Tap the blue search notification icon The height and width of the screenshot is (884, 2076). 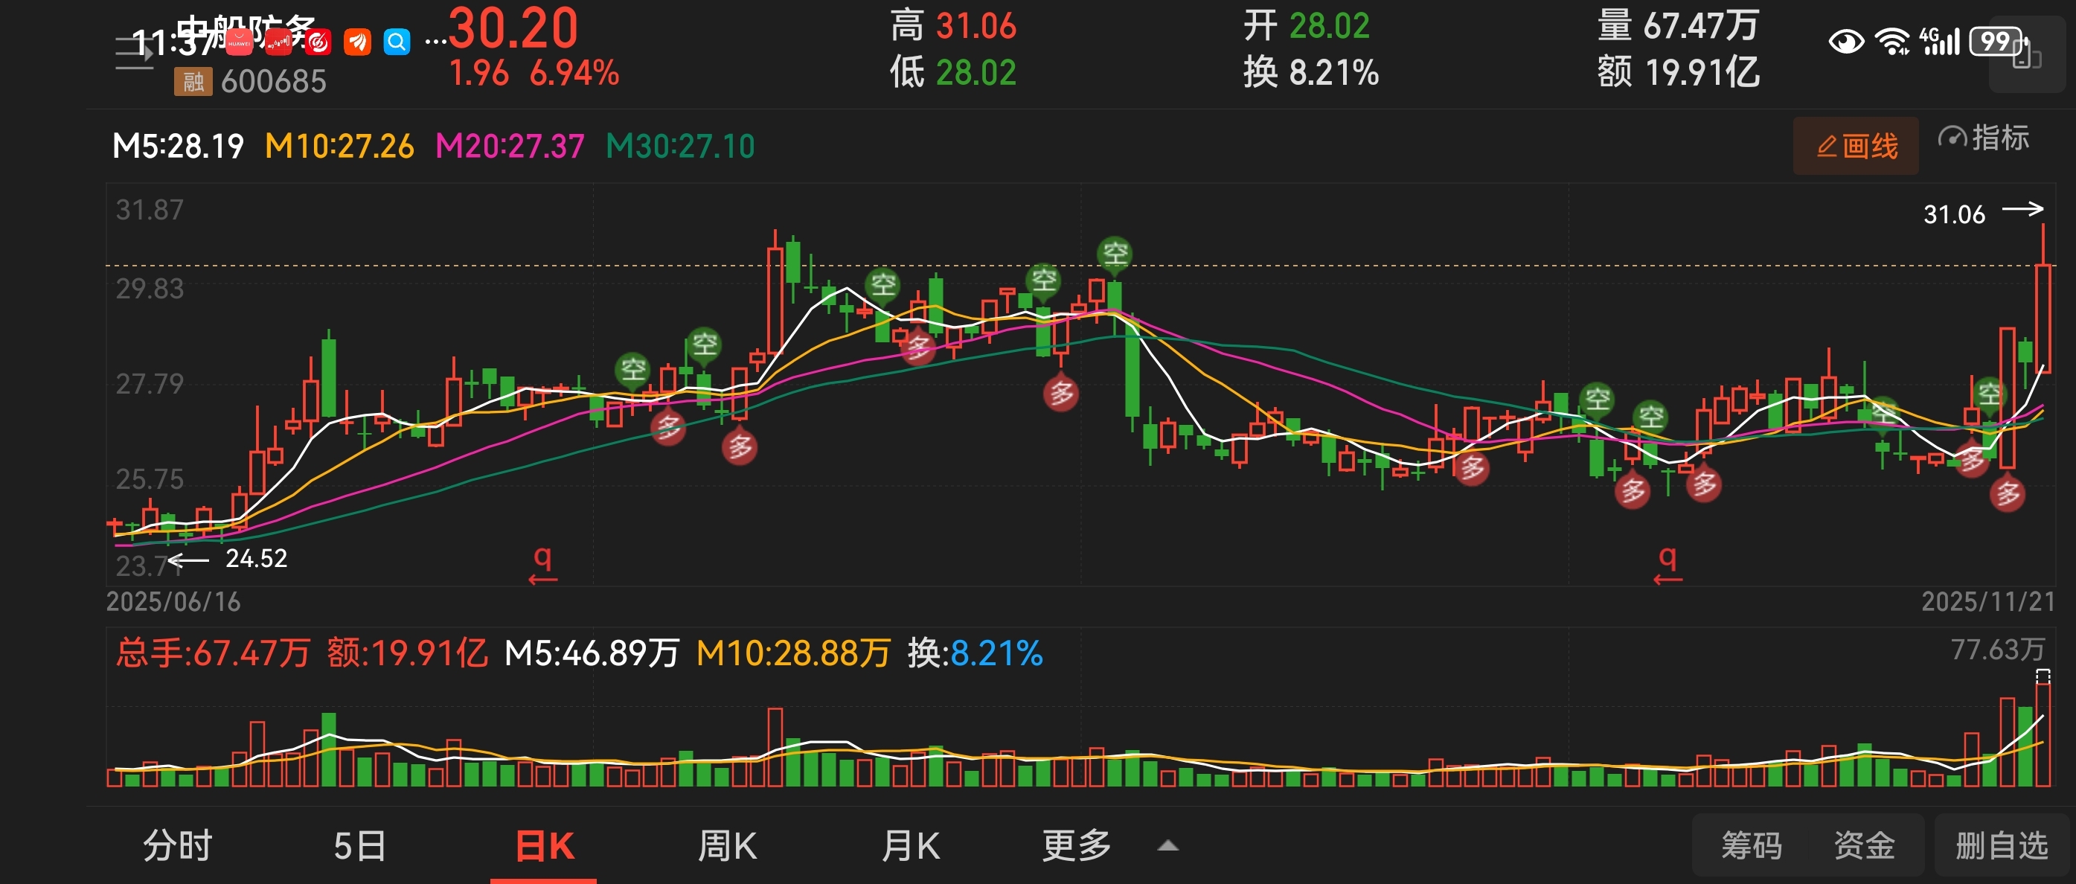tap(397, 42)
